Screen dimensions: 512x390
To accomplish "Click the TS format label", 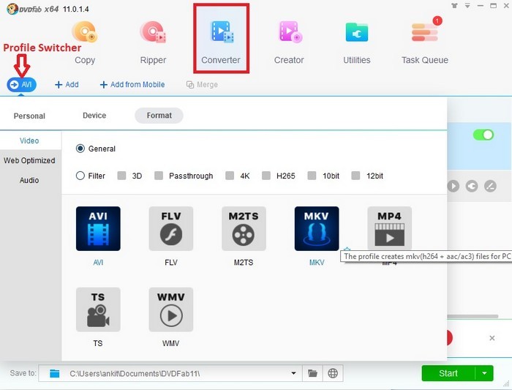I will (98, 343).
